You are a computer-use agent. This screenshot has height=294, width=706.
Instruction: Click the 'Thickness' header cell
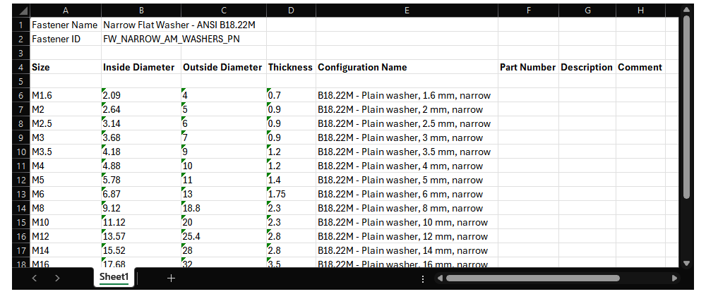coord(292,68)
